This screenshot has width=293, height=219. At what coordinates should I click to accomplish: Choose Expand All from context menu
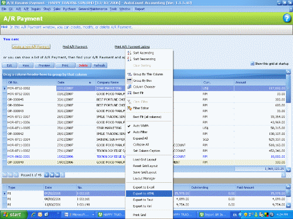pos(149,138)
